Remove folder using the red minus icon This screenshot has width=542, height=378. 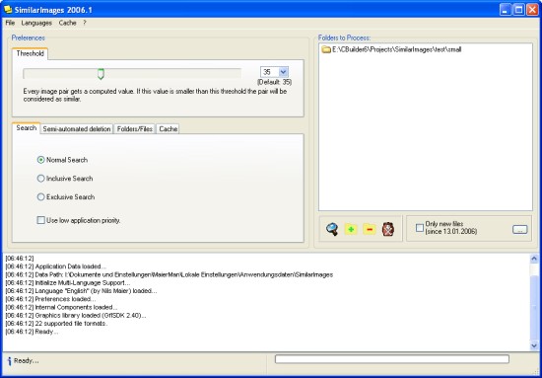pyautogui.click(x=370, y=229)
